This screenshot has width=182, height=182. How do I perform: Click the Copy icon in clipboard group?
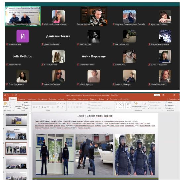[x=10, y=105]
